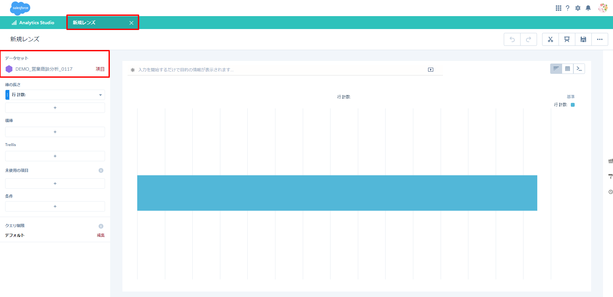Switch to table mode view

pyautogui.click(x=568, y=69)
